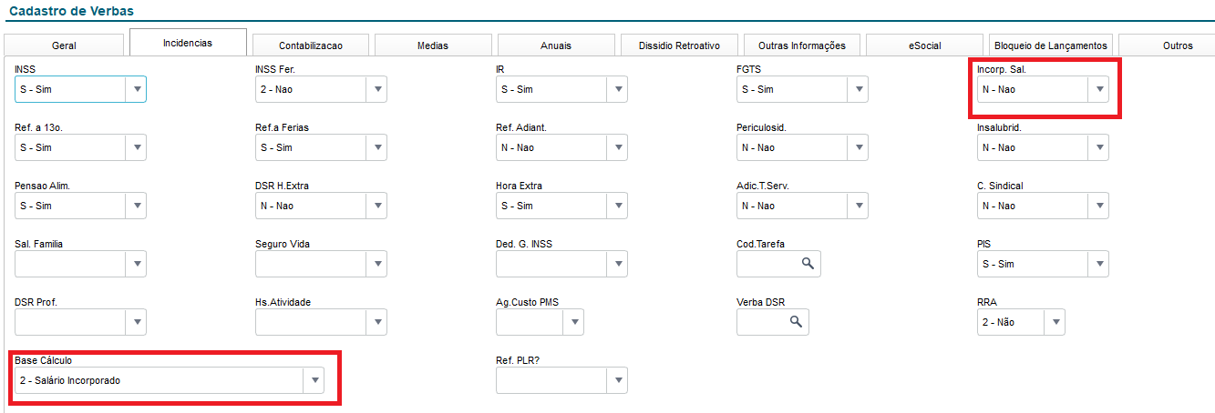Open the Bloqueio de Lançamentos tab
Screen dimensions: 1215x413
(1051, 45)
